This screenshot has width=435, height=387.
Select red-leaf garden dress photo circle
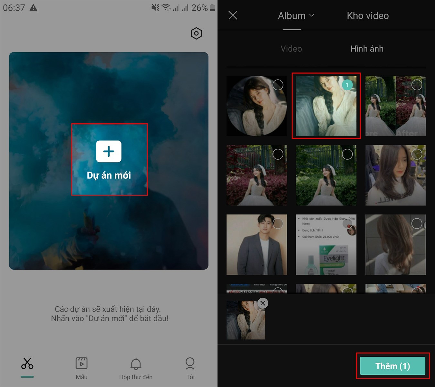pos(278,154)
